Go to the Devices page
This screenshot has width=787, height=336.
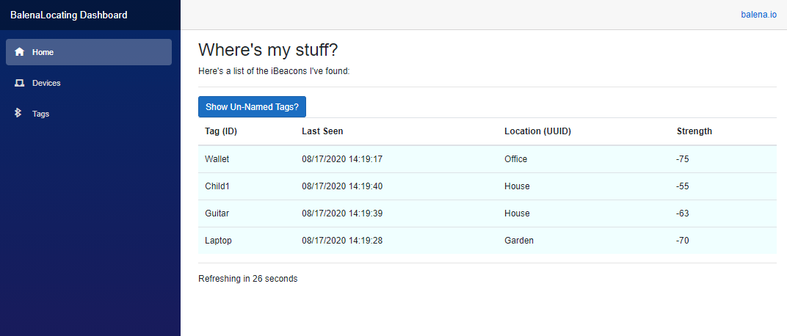click(46, 83)
